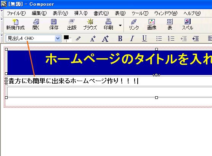
Task: Save the page with the 保存 icon
Action: 54,25
